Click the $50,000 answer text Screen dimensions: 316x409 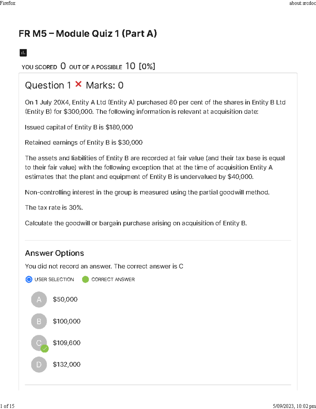[x=65, y=299]
